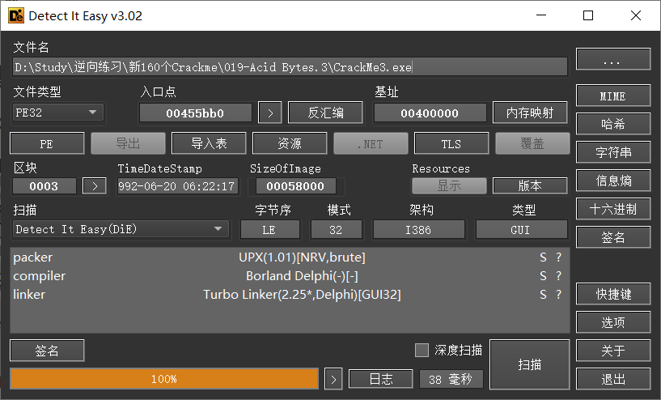Select the linker Turbo Linker result row
Image resolution: width=661 pixels, height=400 pixels.
coord(290,295)
